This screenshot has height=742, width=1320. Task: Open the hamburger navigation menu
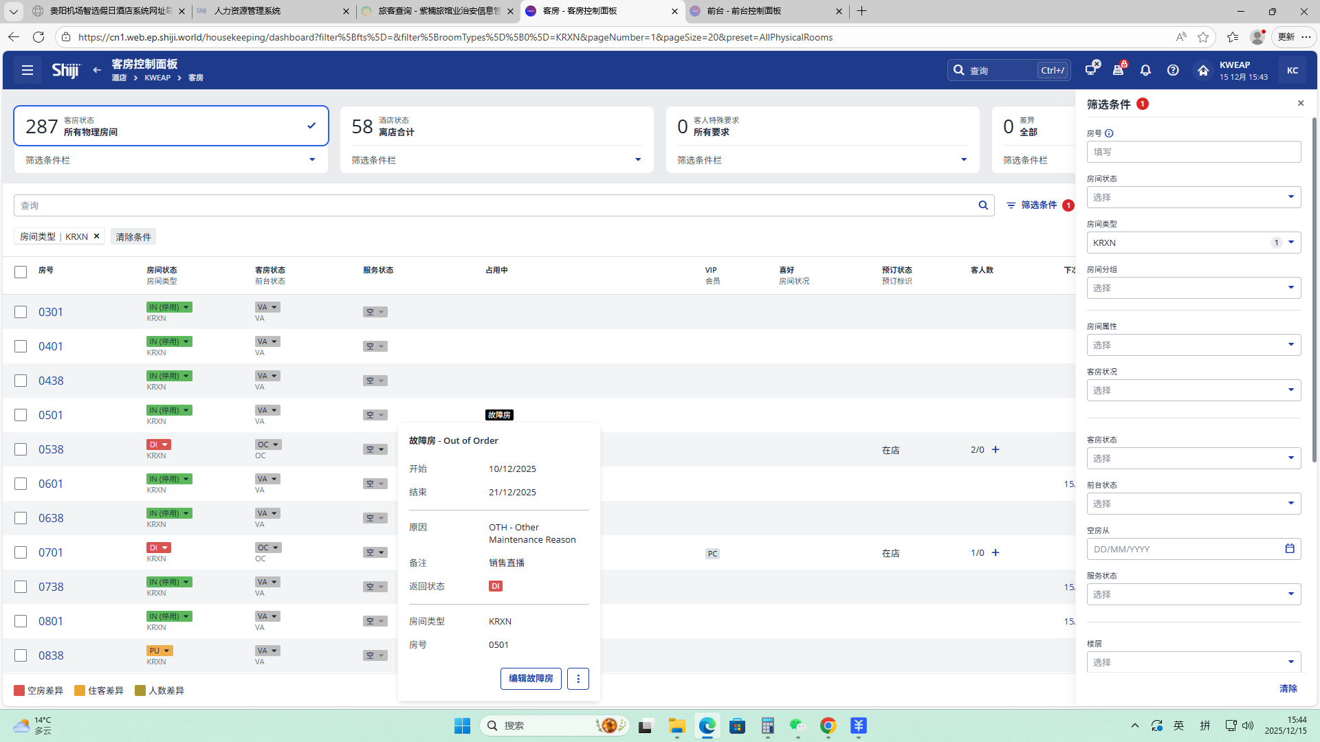pos(27,70)
